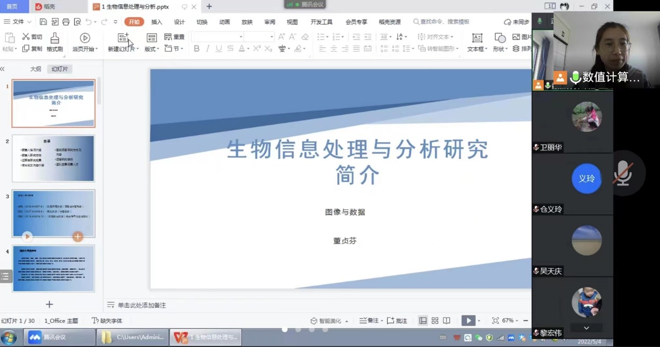Toggle the Notes (备注) pane
Image resolution: width=660 pixels, height=347 pixels.
[369, 321]
